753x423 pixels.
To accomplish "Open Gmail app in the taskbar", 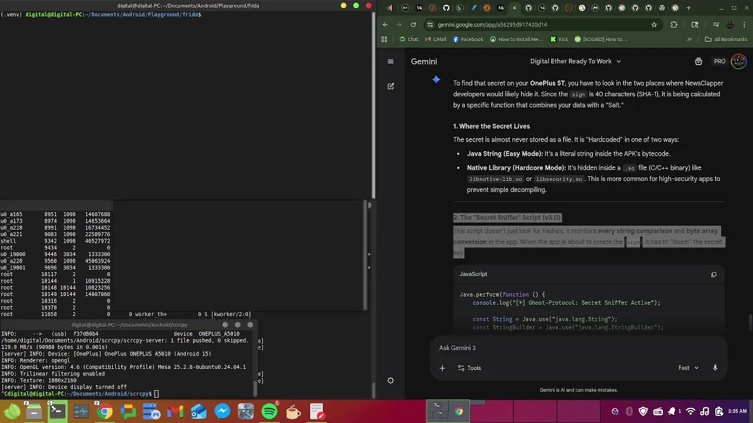I will (x=175, y=411).
